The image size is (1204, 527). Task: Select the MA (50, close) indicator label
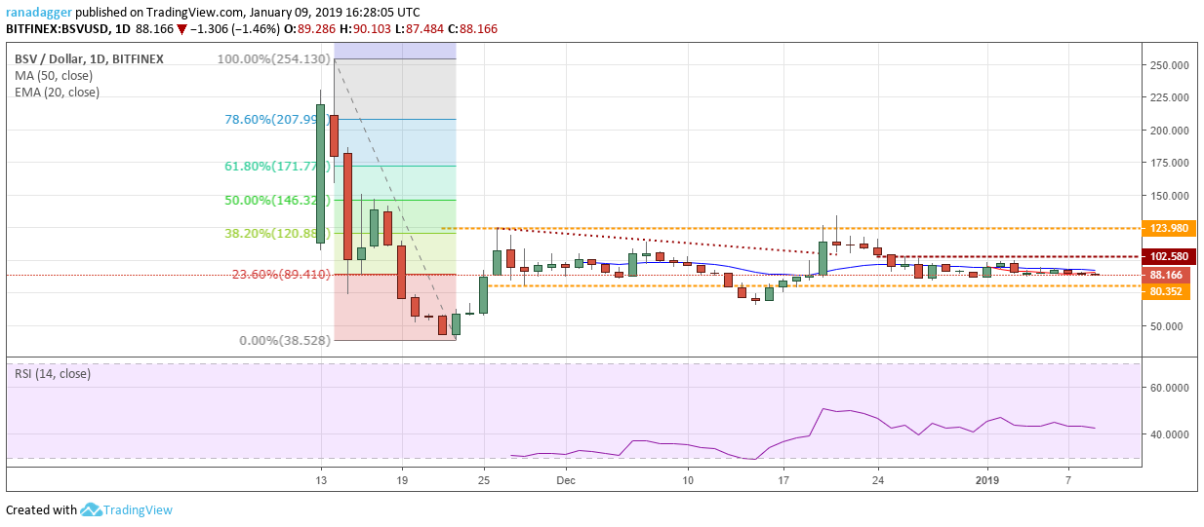[55, 76]
